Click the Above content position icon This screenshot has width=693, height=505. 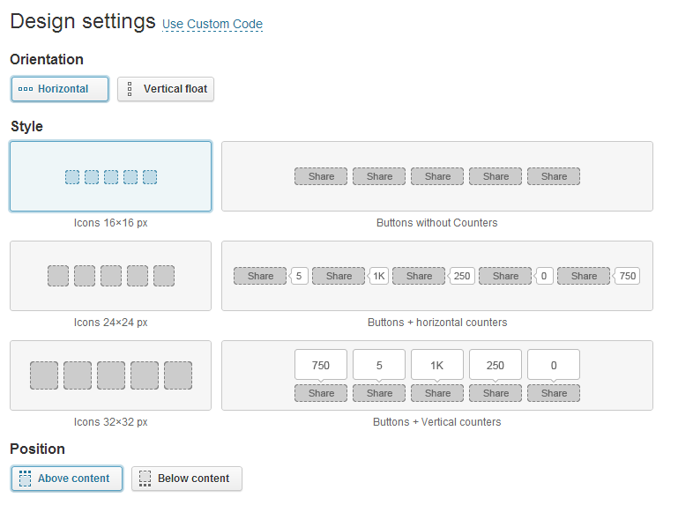[x=26, y=478]
